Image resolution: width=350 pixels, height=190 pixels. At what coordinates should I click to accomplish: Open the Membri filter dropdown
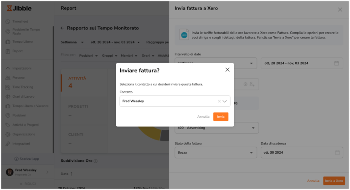(129, 55)
